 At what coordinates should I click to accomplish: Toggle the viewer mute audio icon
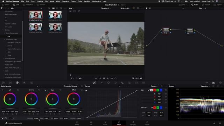point(80,78)
